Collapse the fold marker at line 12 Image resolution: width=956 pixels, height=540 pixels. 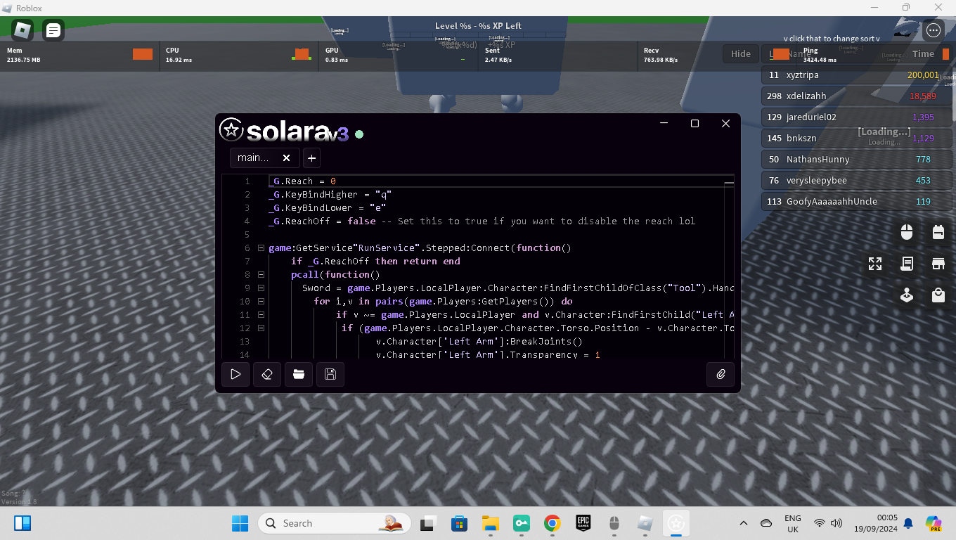pyautogui.click(x=261, y=328)
